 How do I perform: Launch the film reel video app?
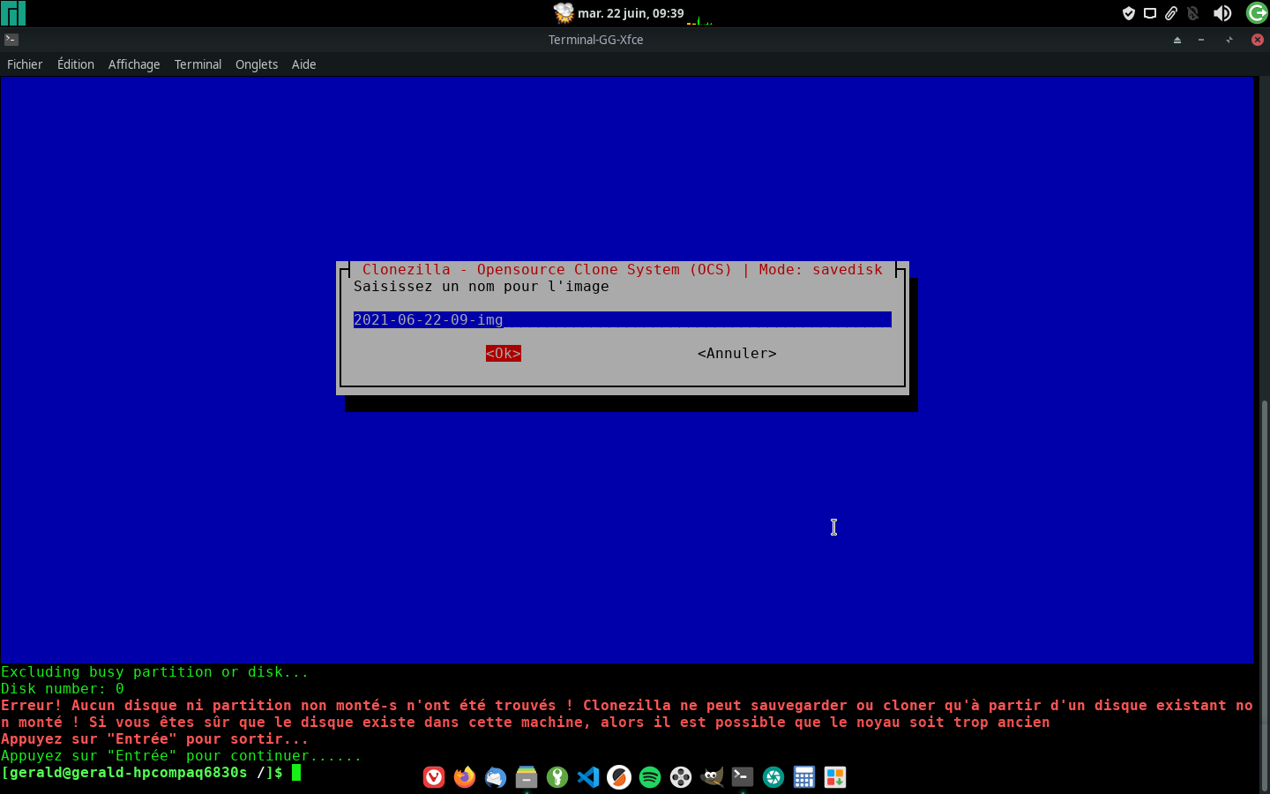(681, 777)
